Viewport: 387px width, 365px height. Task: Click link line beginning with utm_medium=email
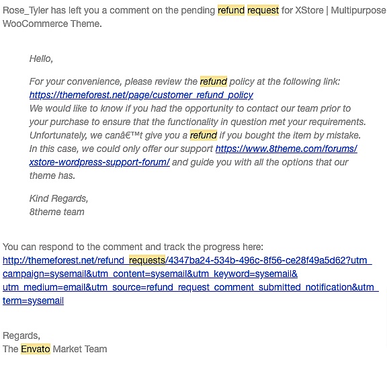tap(191, 287)
